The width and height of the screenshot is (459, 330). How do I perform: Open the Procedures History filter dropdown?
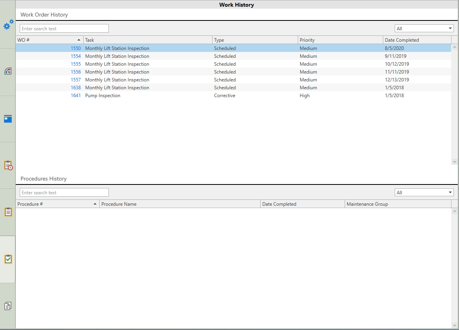424,192
